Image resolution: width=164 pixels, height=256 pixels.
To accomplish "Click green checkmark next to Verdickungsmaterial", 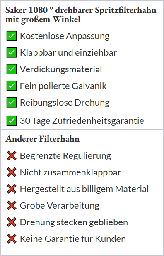I will point(12,69).
